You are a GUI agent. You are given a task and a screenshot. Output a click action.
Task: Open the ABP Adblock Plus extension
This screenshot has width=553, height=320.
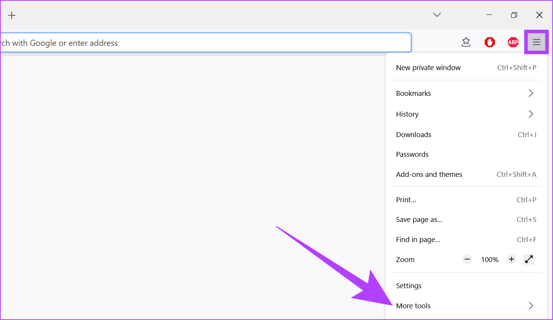pos(513,42)
